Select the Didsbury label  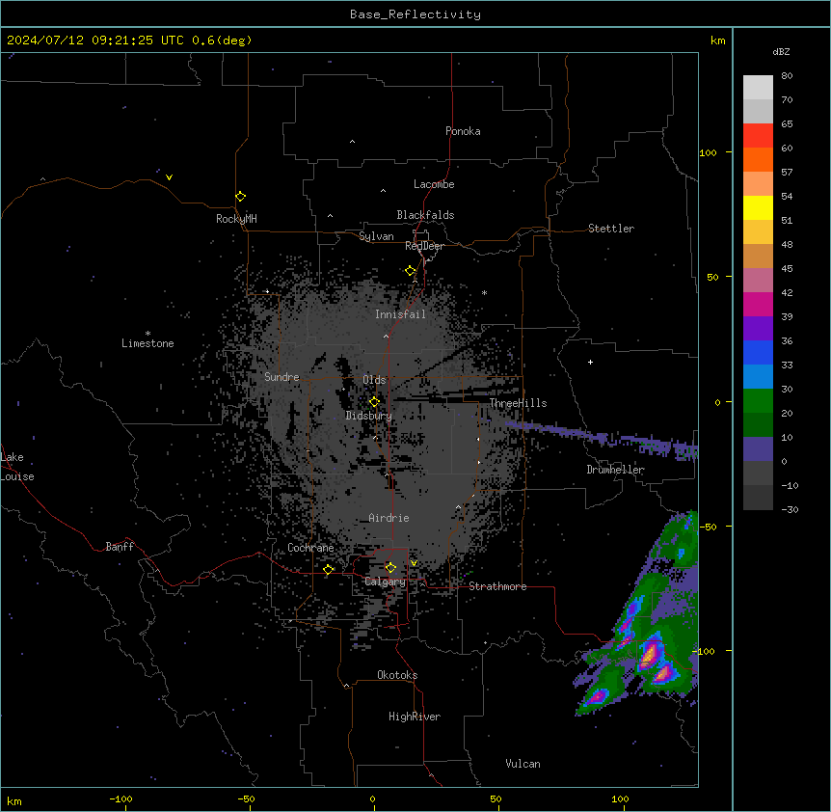point(369,416)
